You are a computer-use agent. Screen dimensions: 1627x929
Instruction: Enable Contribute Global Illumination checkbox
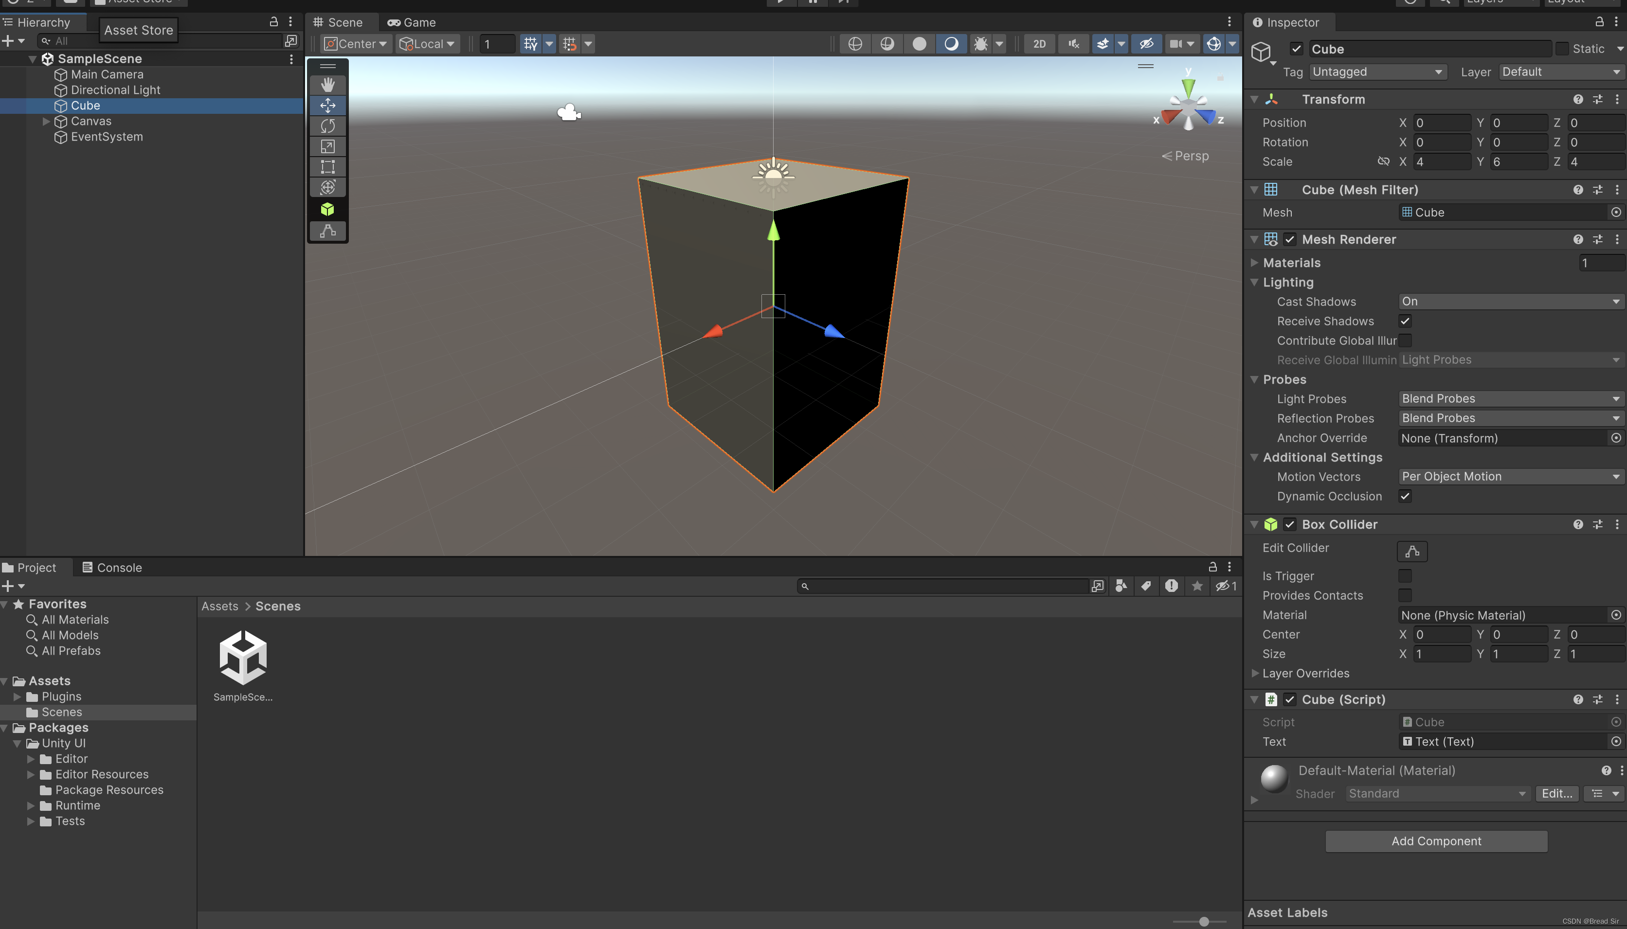pyautogui.click(x=1405, y=340)
